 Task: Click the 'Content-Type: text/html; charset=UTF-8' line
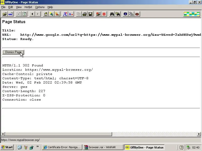coord(45,78)
